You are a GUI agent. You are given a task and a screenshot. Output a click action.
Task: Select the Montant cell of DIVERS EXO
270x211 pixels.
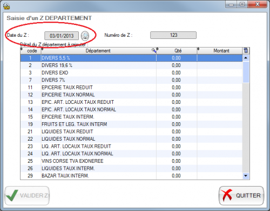(x=220, y=72)
